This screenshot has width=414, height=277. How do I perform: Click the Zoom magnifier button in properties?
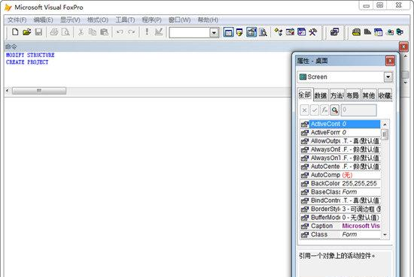(x=335, y=110)
